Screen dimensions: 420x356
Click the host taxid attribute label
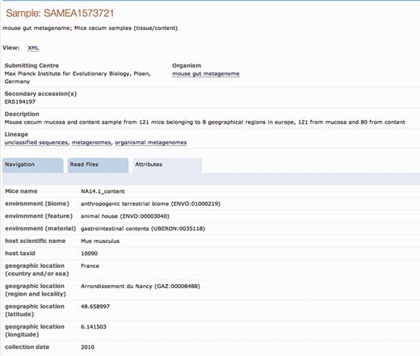coord(20,253)
